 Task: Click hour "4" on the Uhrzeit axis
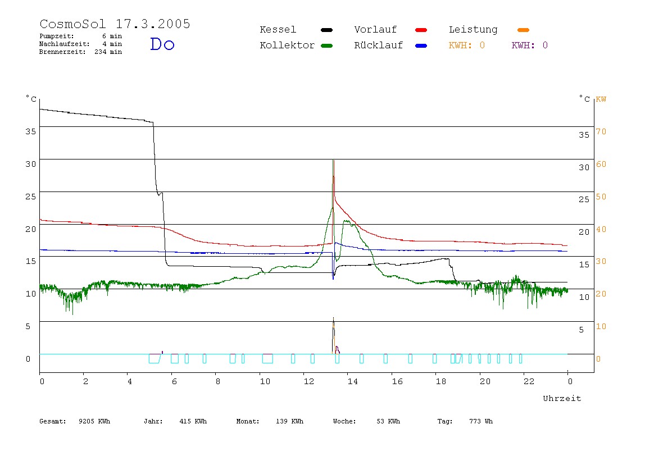click(130, 381)
